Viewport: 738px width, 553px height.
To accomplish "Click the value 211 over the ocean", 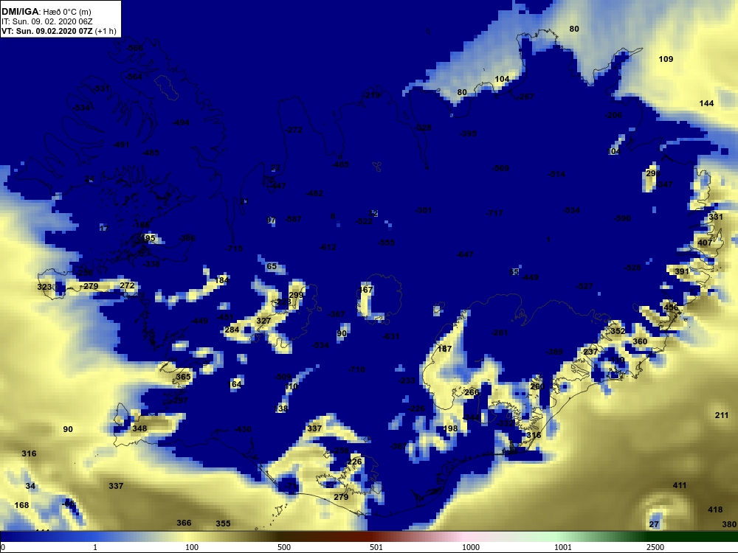I will click(722, 415).
